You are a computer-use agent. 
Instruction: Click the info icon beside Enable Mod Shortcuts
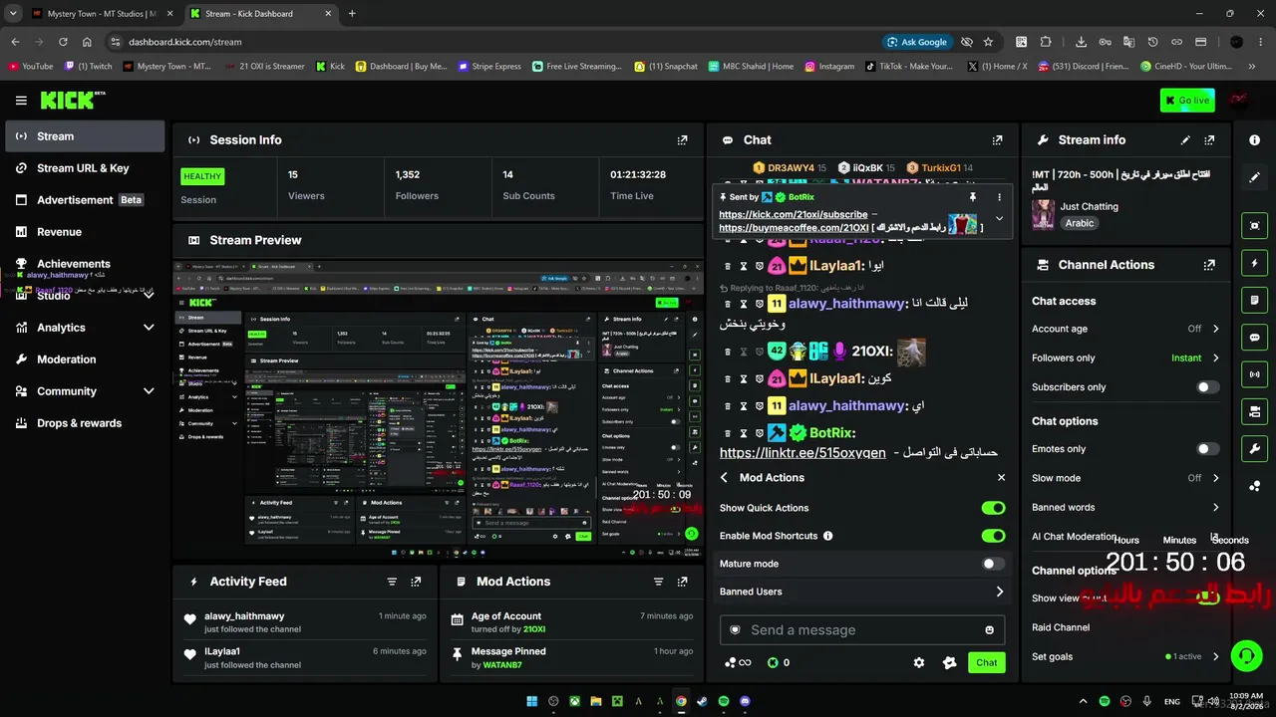[827, 536]
